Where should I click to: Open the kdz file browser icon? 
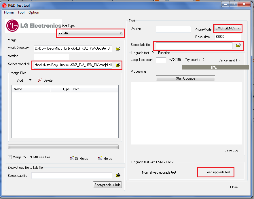tap(238, 46)
